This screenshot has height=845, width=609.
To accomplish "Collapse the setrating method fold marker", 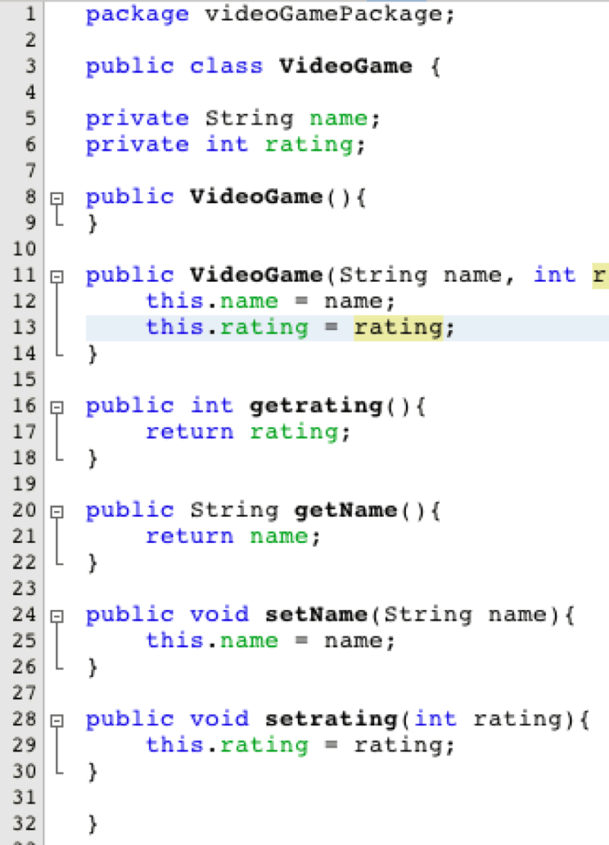I will (56, 720).
